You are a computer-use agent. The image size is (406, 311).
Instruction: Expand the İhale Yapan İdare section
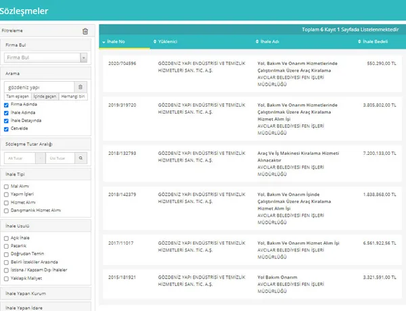pos(45,308)
